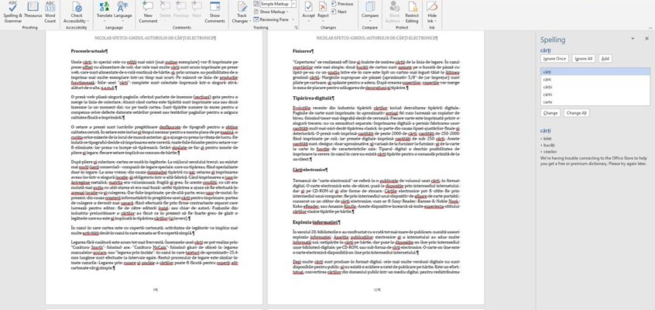Viewport: 655px width, 310px height.
Task: Open the Accept dropdown arrow
Action: pos(308,20)
